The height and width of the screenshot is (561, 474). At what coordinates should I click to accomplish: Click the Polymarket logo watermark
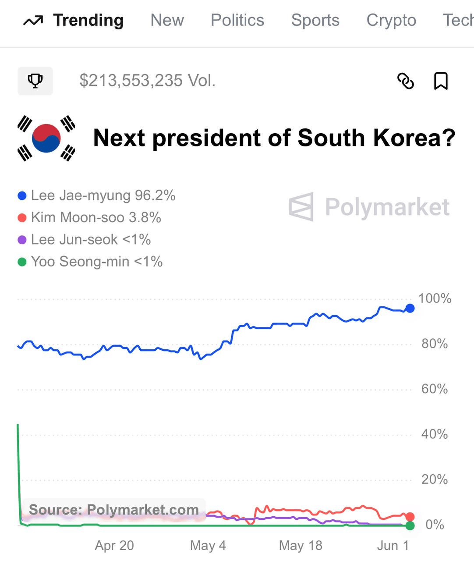[369, 207]
